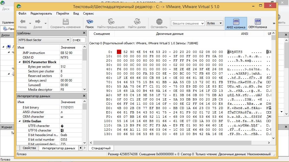Click scroll down arrow in hex view
The height and width of the screenshot is (162, 289).
274,138
